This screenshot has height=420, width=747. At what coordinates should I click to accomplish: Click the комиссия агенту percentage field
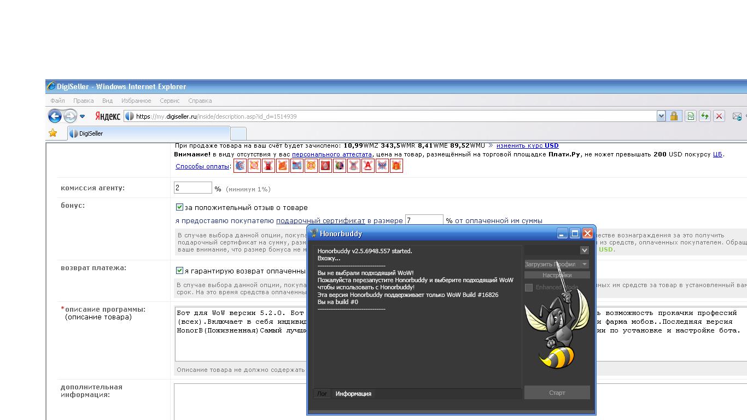[193, 188]
